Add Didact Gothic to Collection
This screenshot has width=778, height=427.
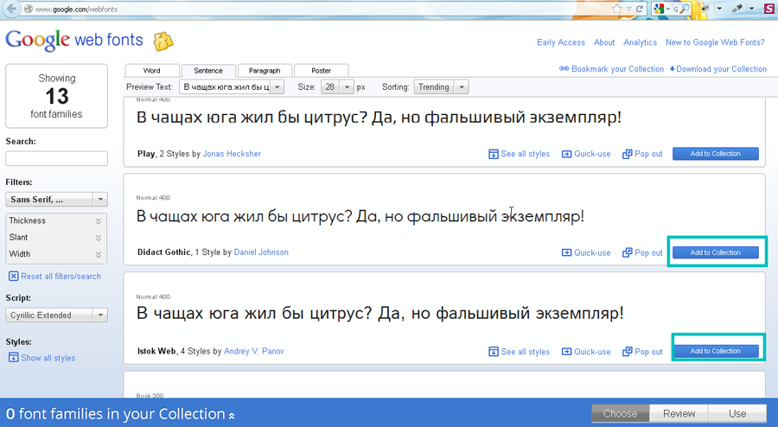(716, 252)
